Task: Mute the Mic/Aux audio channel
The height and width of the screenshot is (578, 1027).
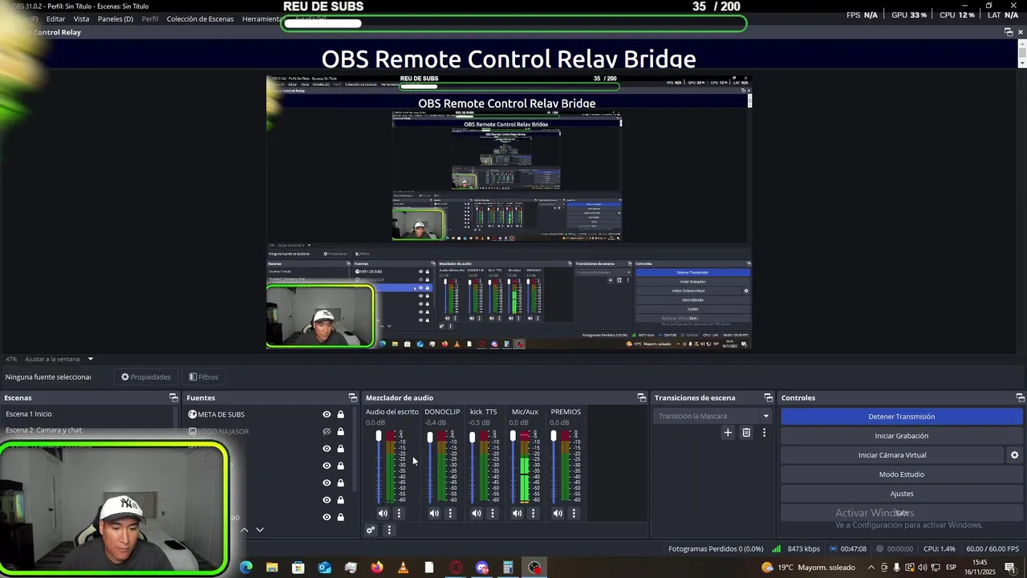Action: point(517,513)
